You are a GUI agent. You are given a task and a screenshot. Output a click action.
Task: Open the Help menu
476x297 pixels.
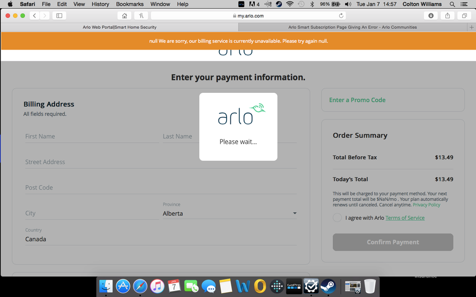[183, 4]
